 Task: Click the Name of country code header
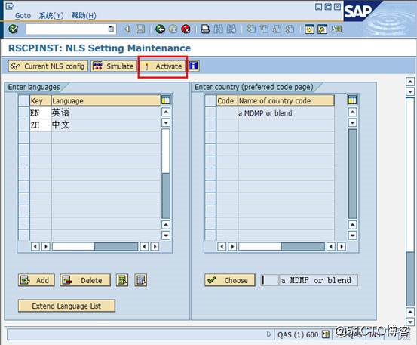(x=286, y=100)
